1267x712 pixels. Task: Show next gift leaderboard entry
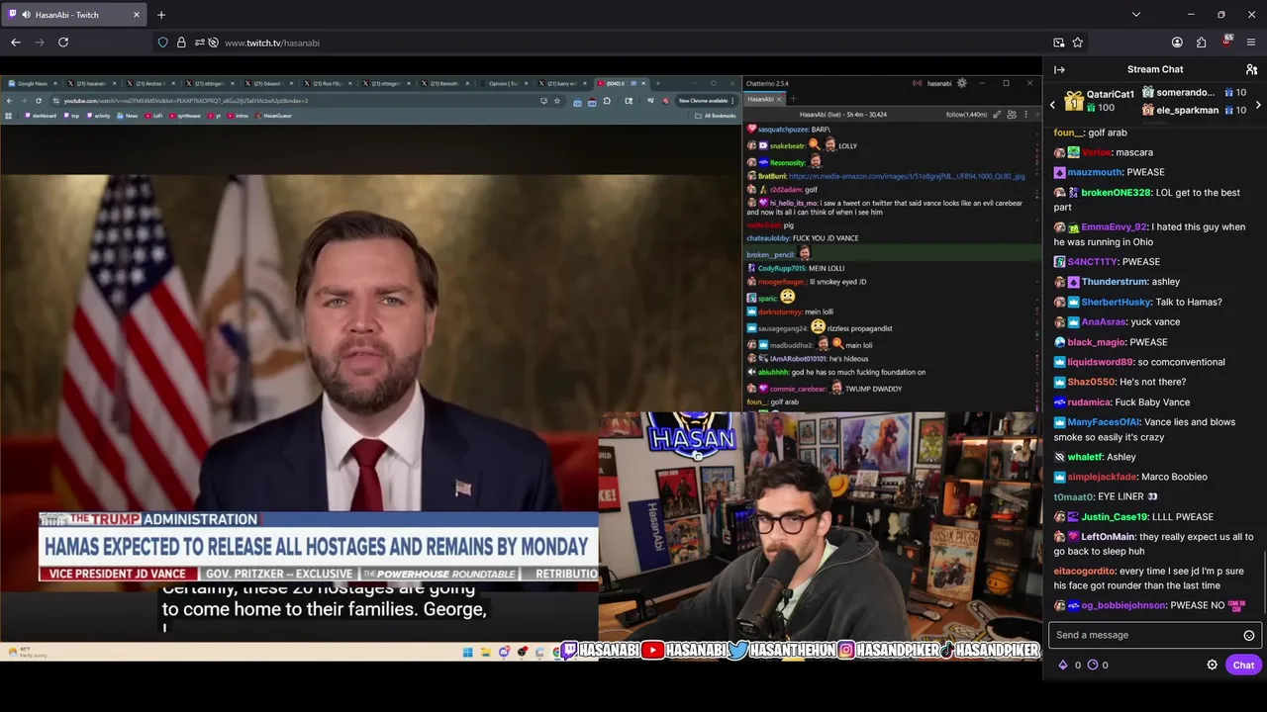click(1258, 105)
